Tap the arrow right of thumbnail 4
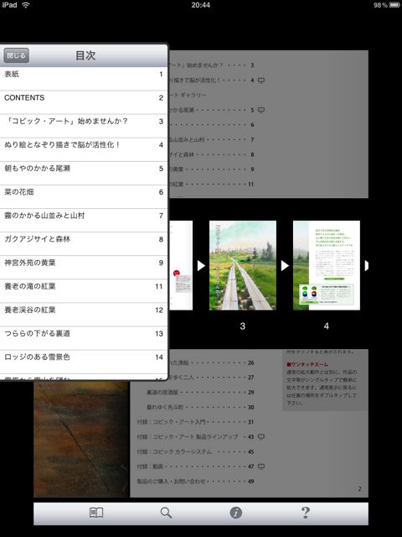 click(367, 265)
